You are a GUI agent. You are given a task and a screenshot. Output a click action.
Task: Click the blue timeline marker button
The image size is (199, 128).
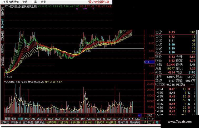pos(139,115)
